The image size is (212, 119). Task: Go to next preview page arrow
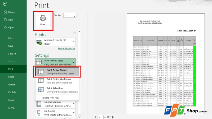point(113,117)
